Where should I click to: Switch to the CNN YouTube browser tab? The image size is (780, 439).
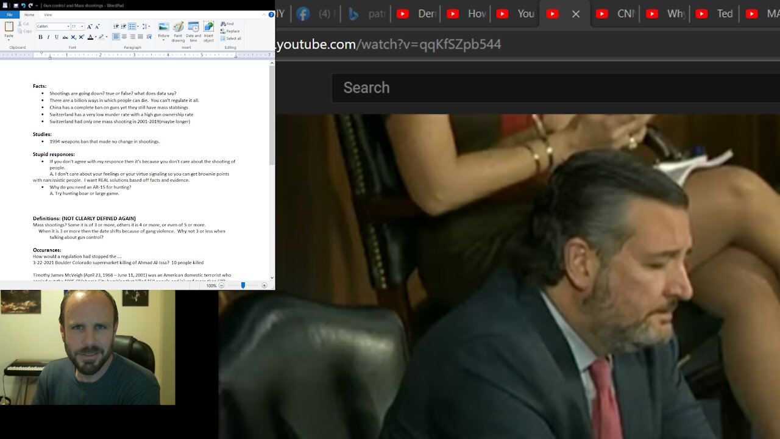615,13
